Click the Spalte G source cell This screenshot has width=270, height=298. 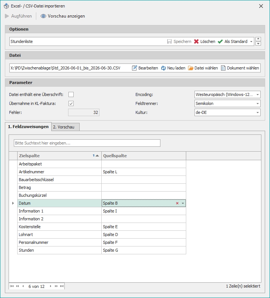[x=144, y=250]
